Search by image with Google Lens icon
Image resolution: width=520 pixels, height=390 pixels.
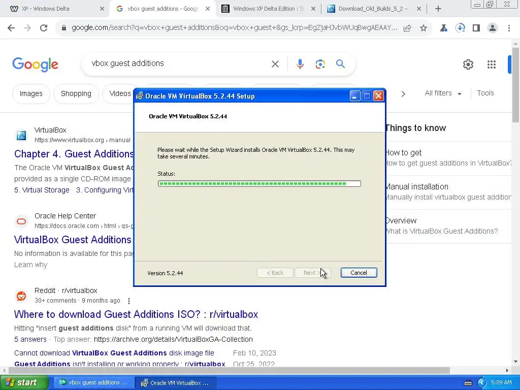pos(320,64)
